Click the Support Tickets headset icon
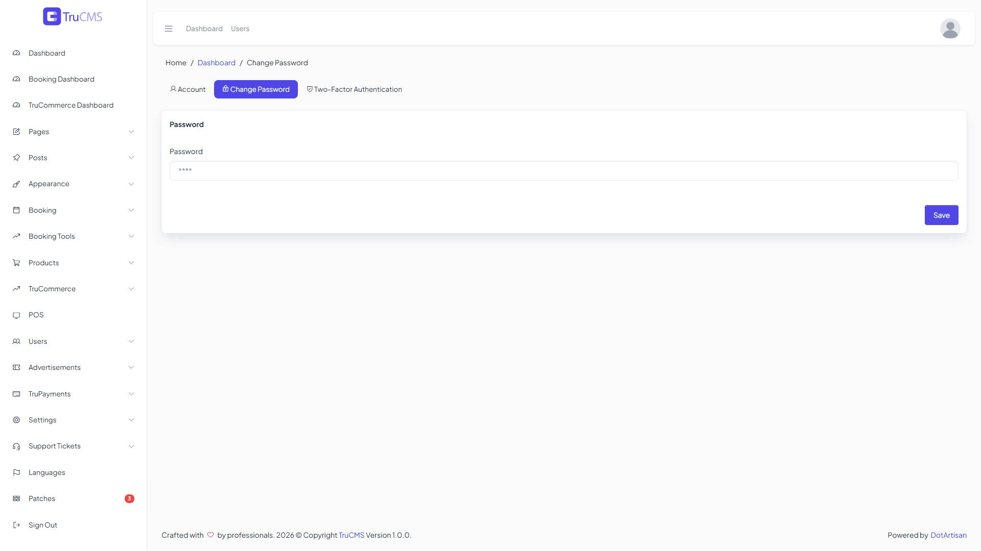This screenshot has width=981, height=551. pos(16,446)
